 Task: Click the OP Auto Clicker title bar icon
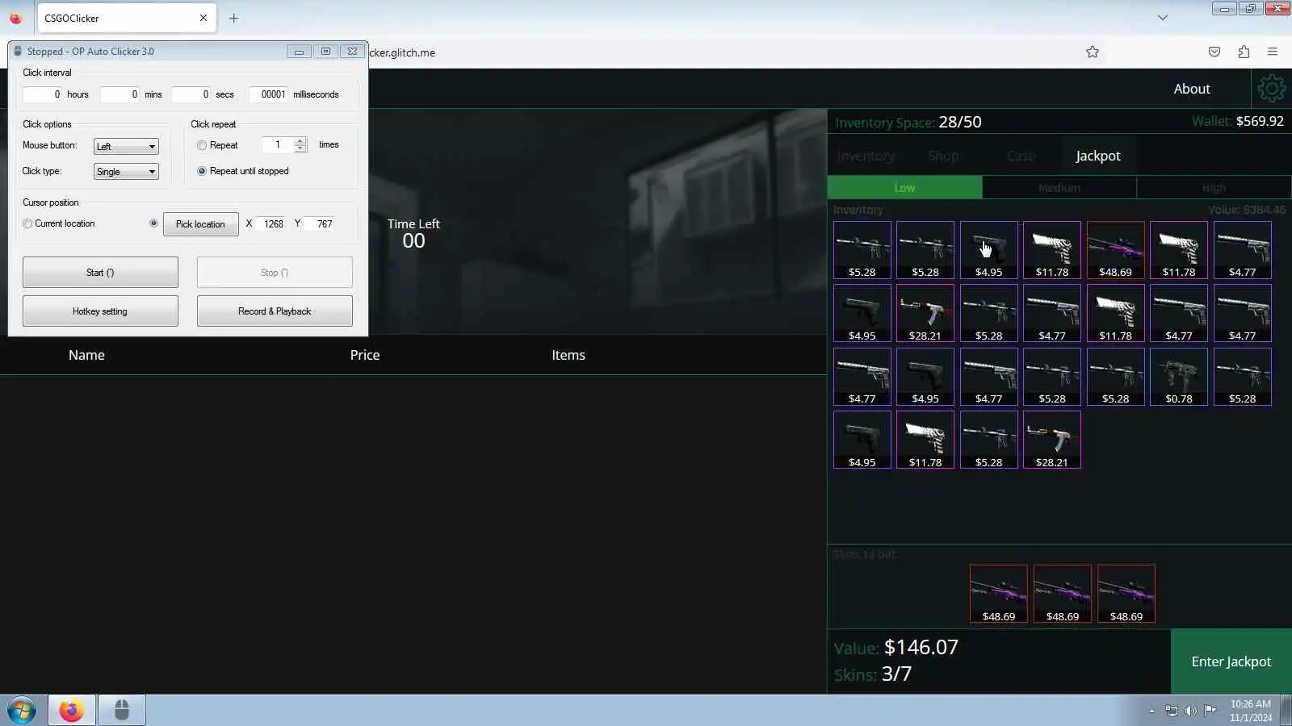(18, 51)
